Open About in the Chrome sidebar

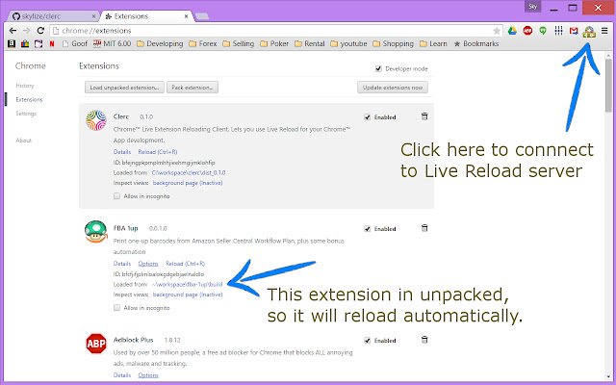tap(23, 141)
